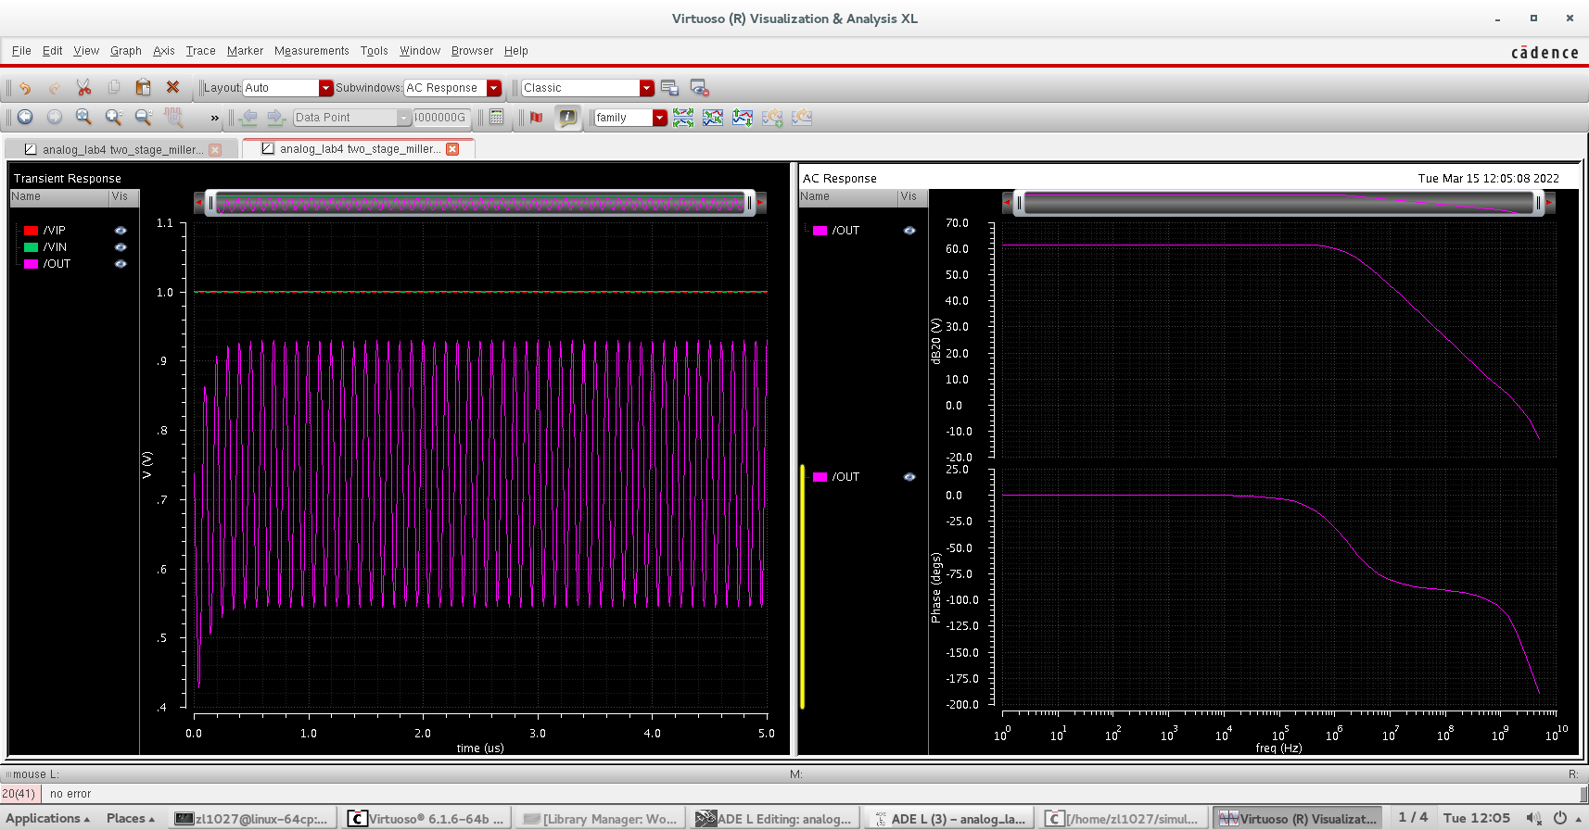Click the data point value field
Viewport: 1589px width, 830px height.
(441, 118)
